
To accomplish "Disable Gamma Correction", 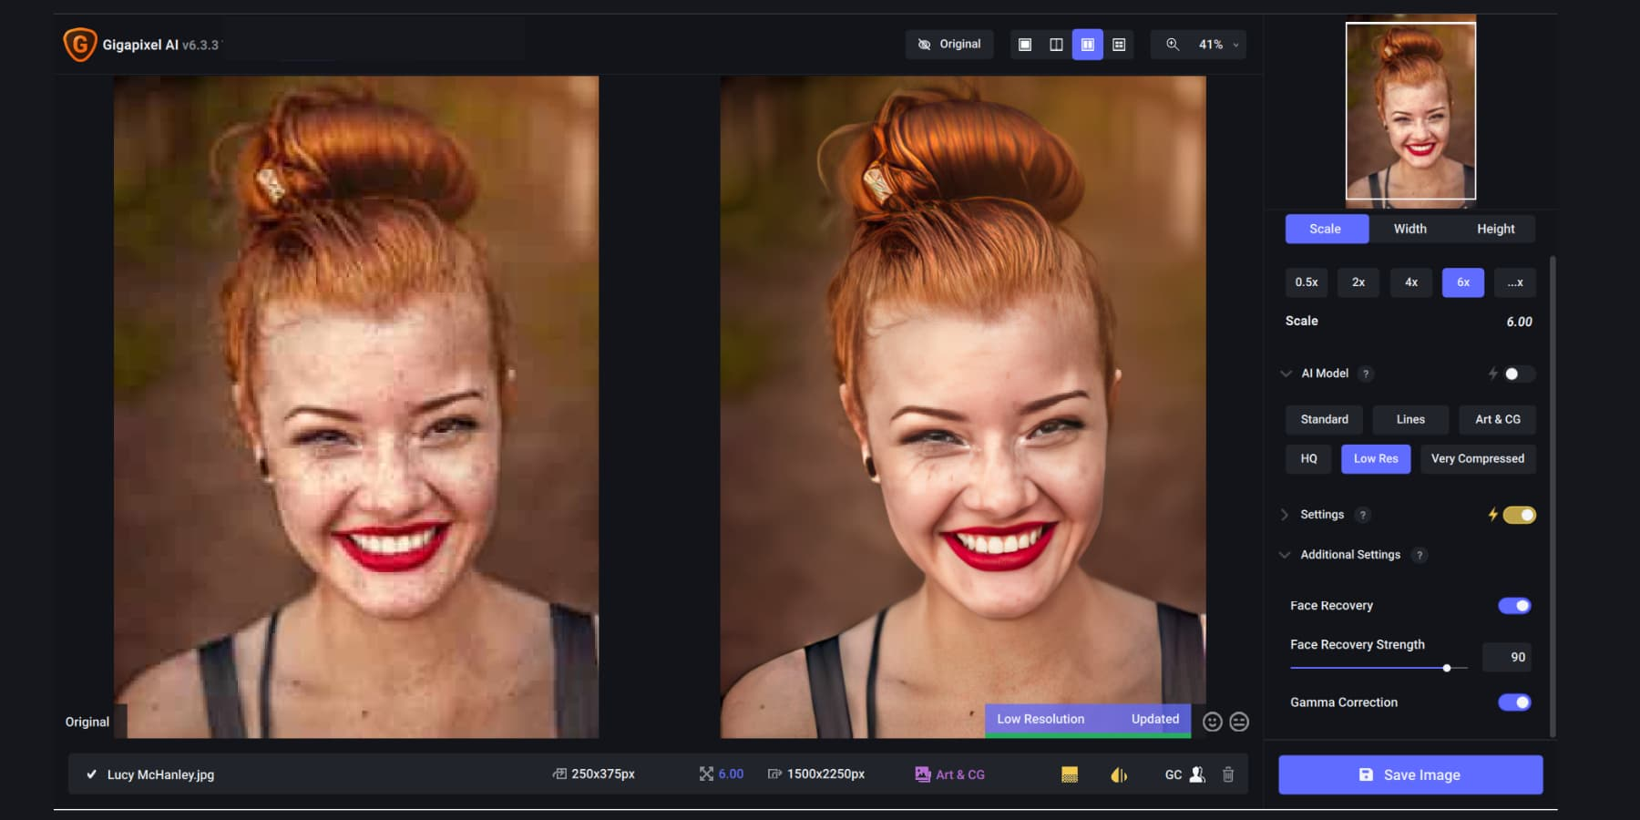I will coord(1515,702).
